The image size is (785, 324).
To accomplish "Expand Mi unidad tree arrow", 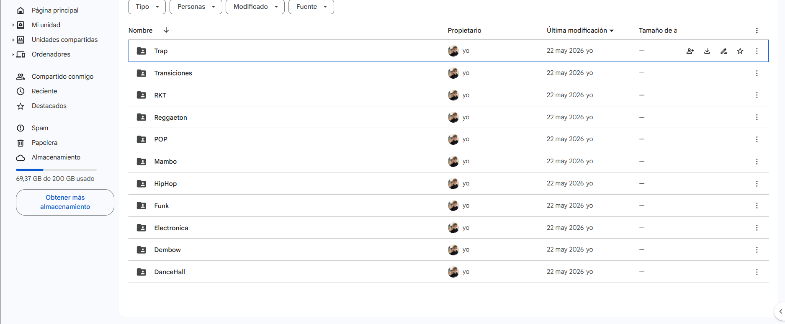I will (x=13, y=25).
